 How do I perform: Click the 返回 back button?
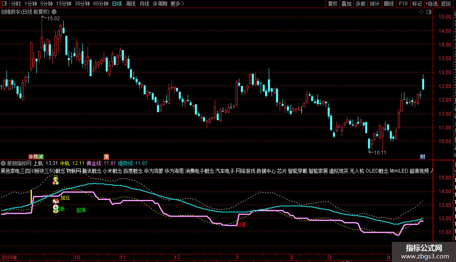point(446,4)
